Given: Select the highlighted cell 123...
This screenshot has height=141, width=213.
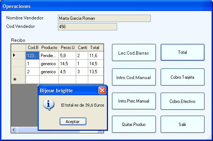Looking at the screenshot, I should tap(33, 55).
